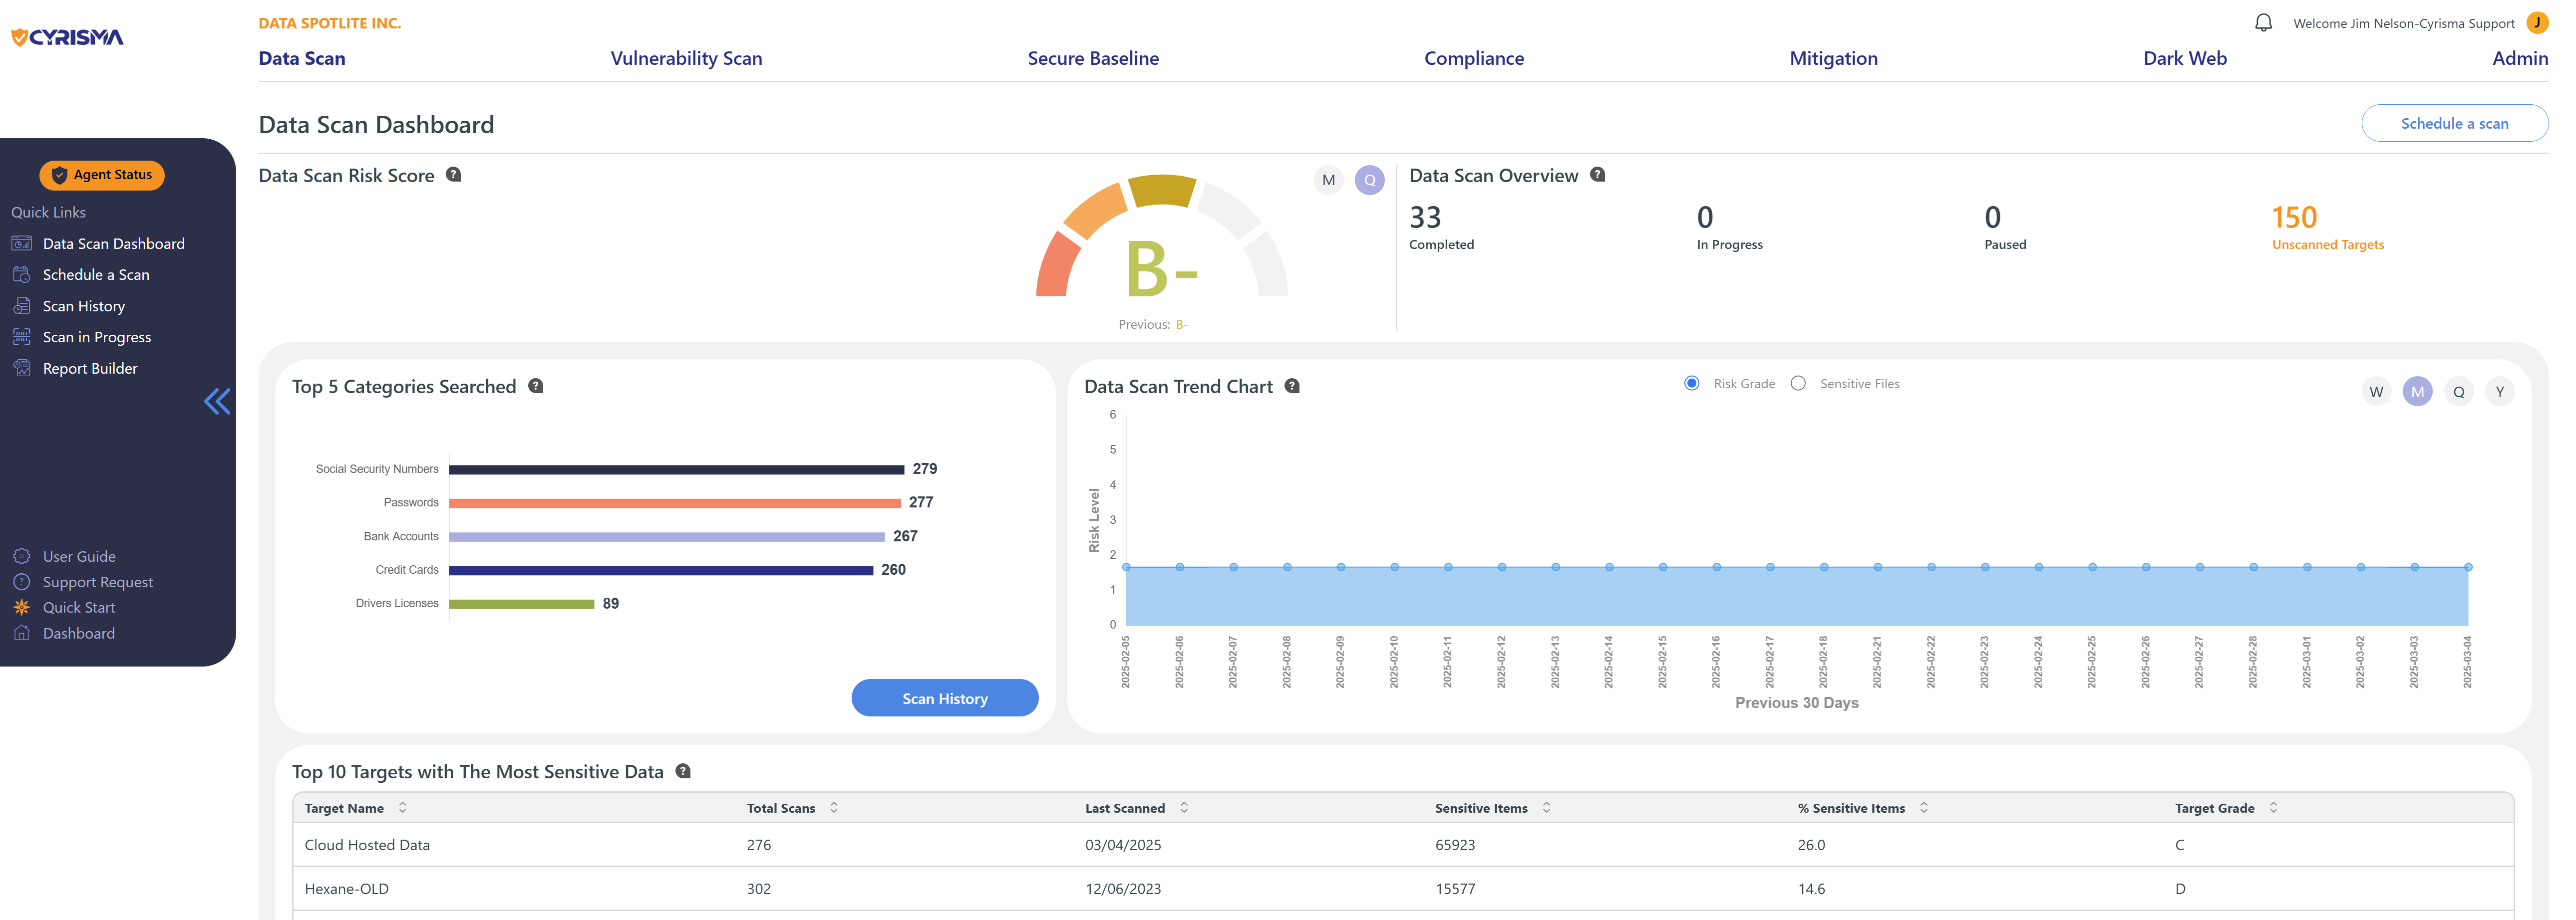Open help for Data Scan Trend Chart
Screen dimensions: 2576x920
1292,386
